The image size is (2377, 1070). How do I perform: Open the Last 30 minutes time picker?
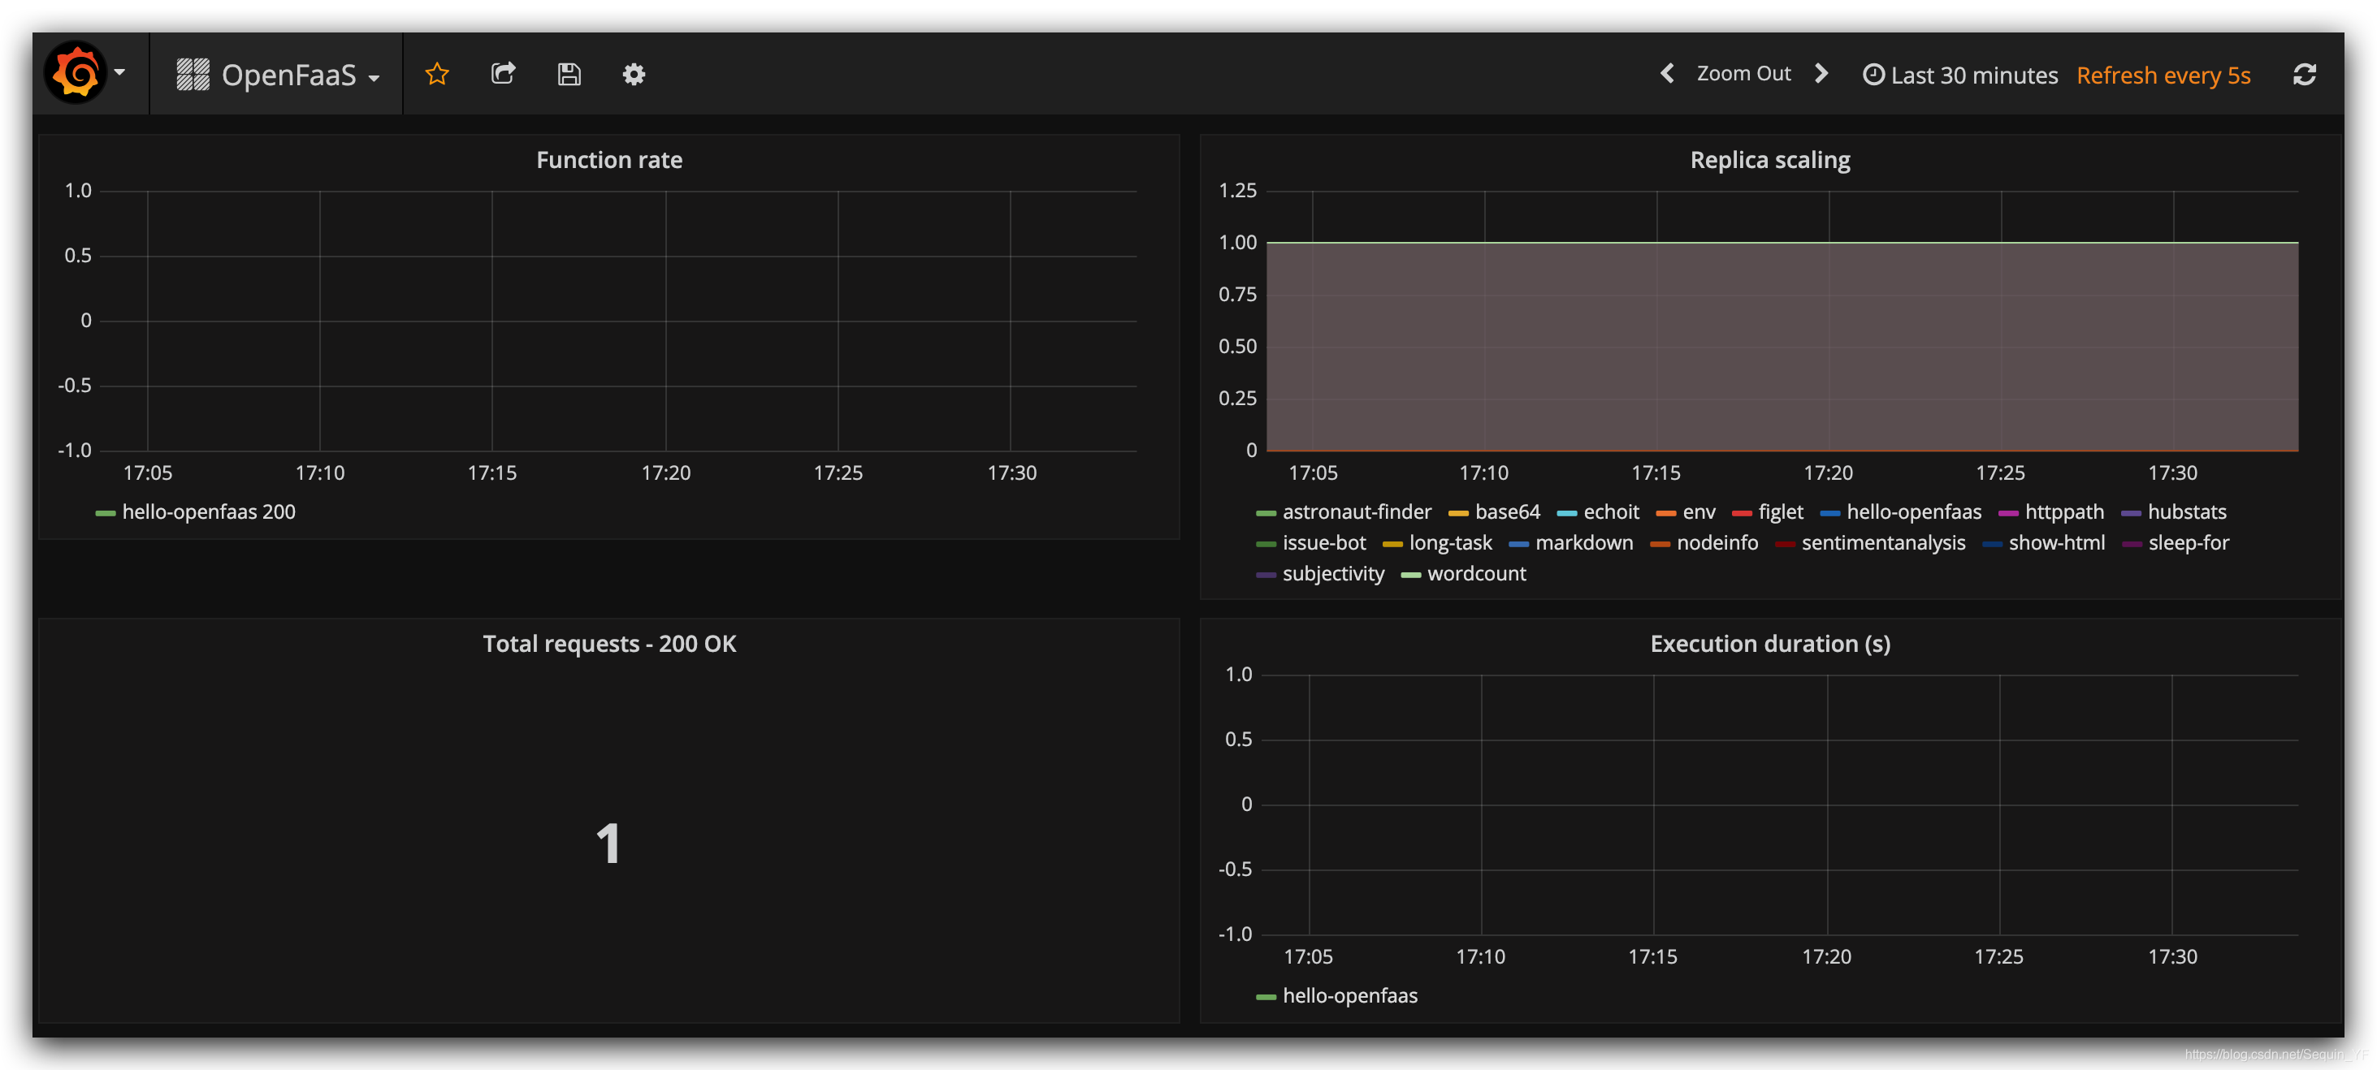[x=1960, y=75]
